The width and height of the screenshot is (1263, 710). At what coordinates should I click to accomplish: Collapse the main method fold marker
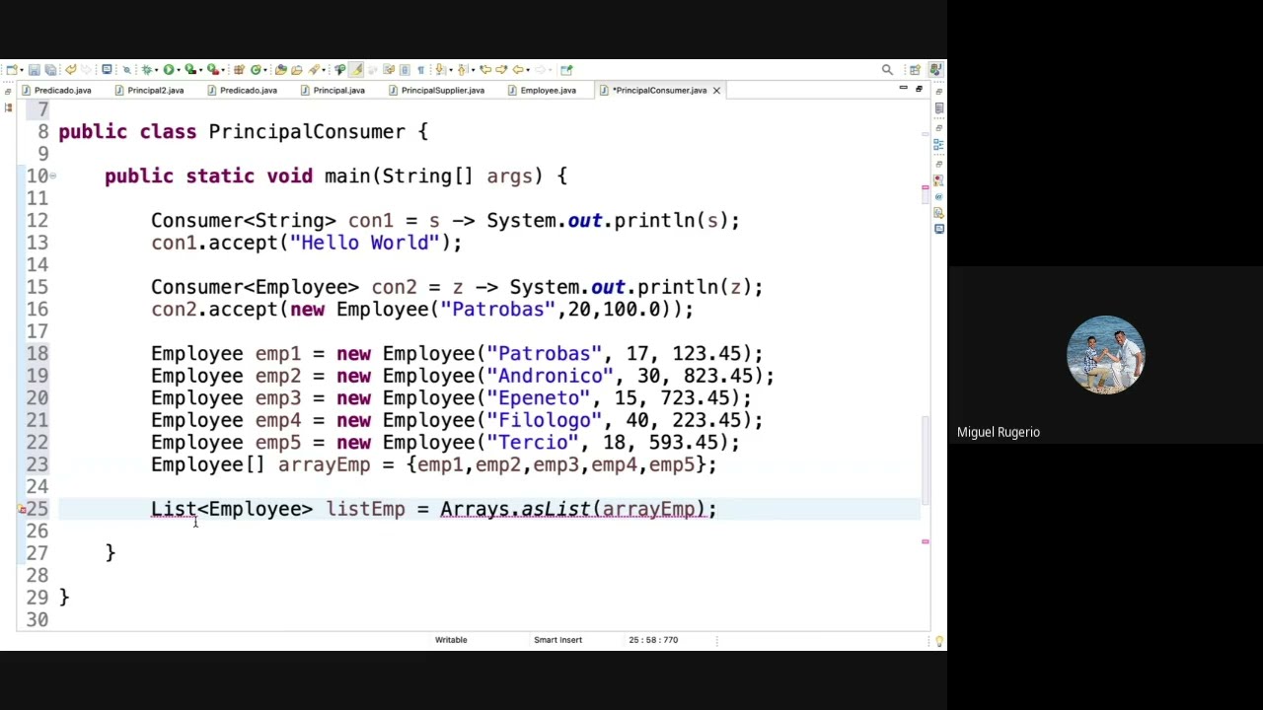(53, 176)
